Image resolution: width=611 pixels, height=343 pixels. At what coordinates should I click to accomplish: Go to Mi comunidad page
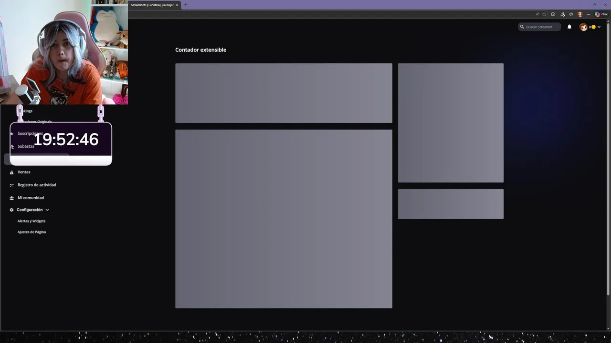31,198
